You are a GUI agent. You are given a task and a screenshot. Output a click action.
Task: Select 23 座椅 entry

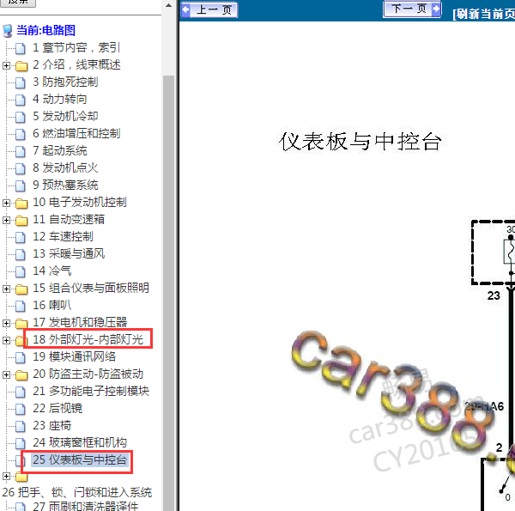click(x=51, y=425)
